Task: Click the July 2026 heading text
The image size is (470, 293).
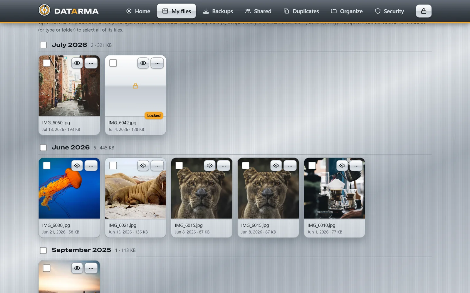Action: coord(69,45)
